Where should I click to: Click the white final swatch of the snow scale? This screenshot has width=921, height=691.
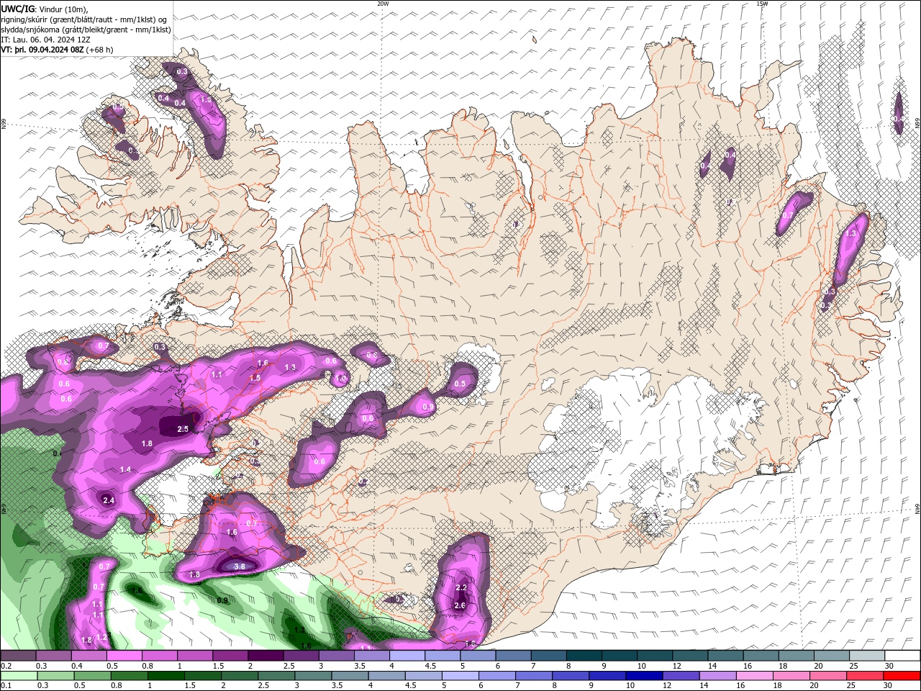pos(902,656)
